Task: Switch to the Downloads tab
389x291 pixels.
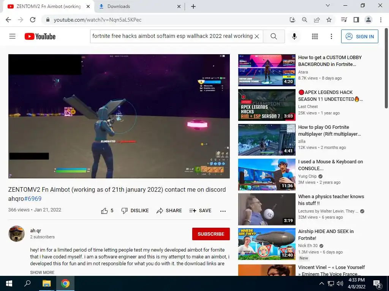Action: pyautogui.click(x=139, y=6)
